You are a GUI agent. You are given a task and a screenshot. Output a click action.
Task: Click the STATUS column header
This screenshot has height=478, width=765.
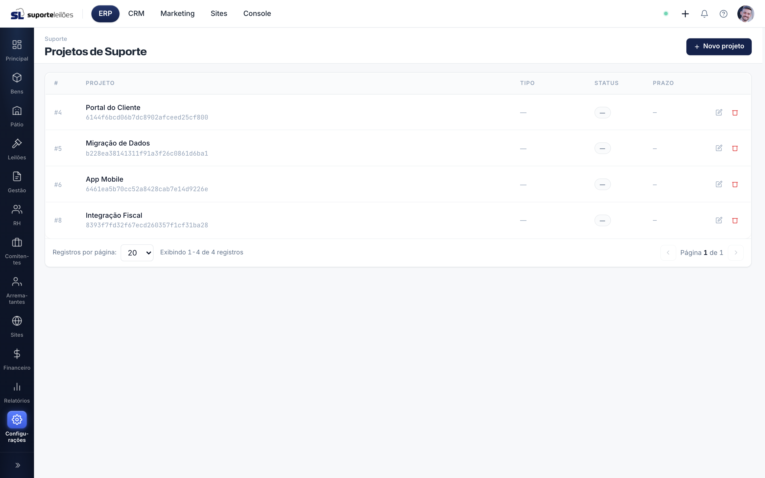point(606,83)
